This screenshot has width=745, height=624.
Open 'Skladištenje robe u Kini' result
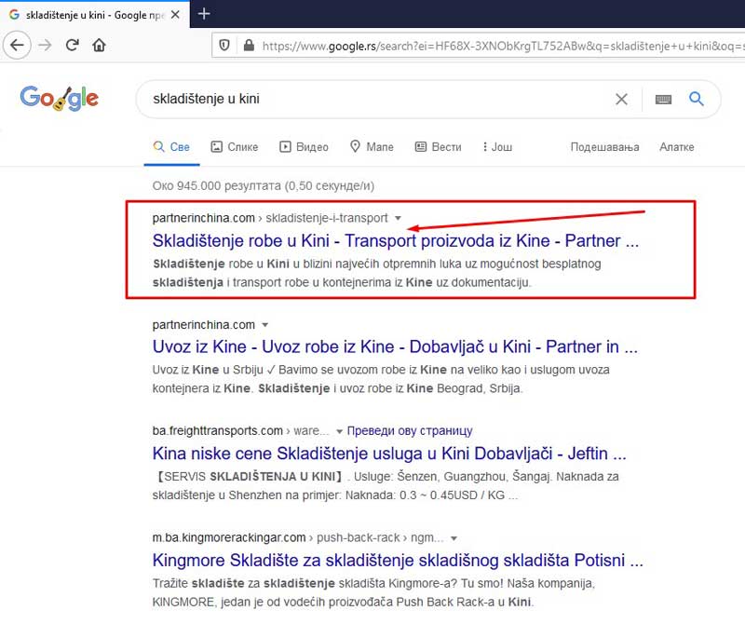(x=395, y=241)
